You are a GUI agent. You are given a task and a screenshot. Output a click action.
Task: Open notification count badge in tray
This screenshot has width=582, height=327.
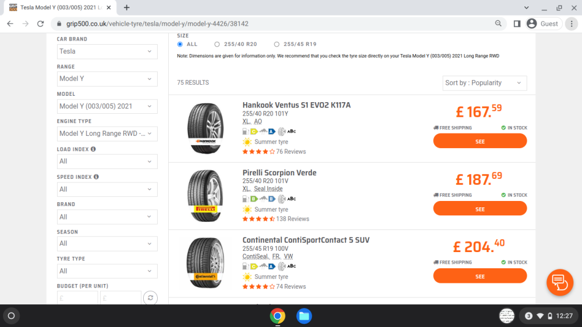point(528,316)
